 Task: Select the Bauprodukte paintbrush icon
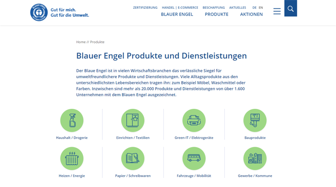point(255,121)
